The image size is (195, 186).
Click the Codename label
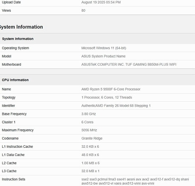[10, 138]
